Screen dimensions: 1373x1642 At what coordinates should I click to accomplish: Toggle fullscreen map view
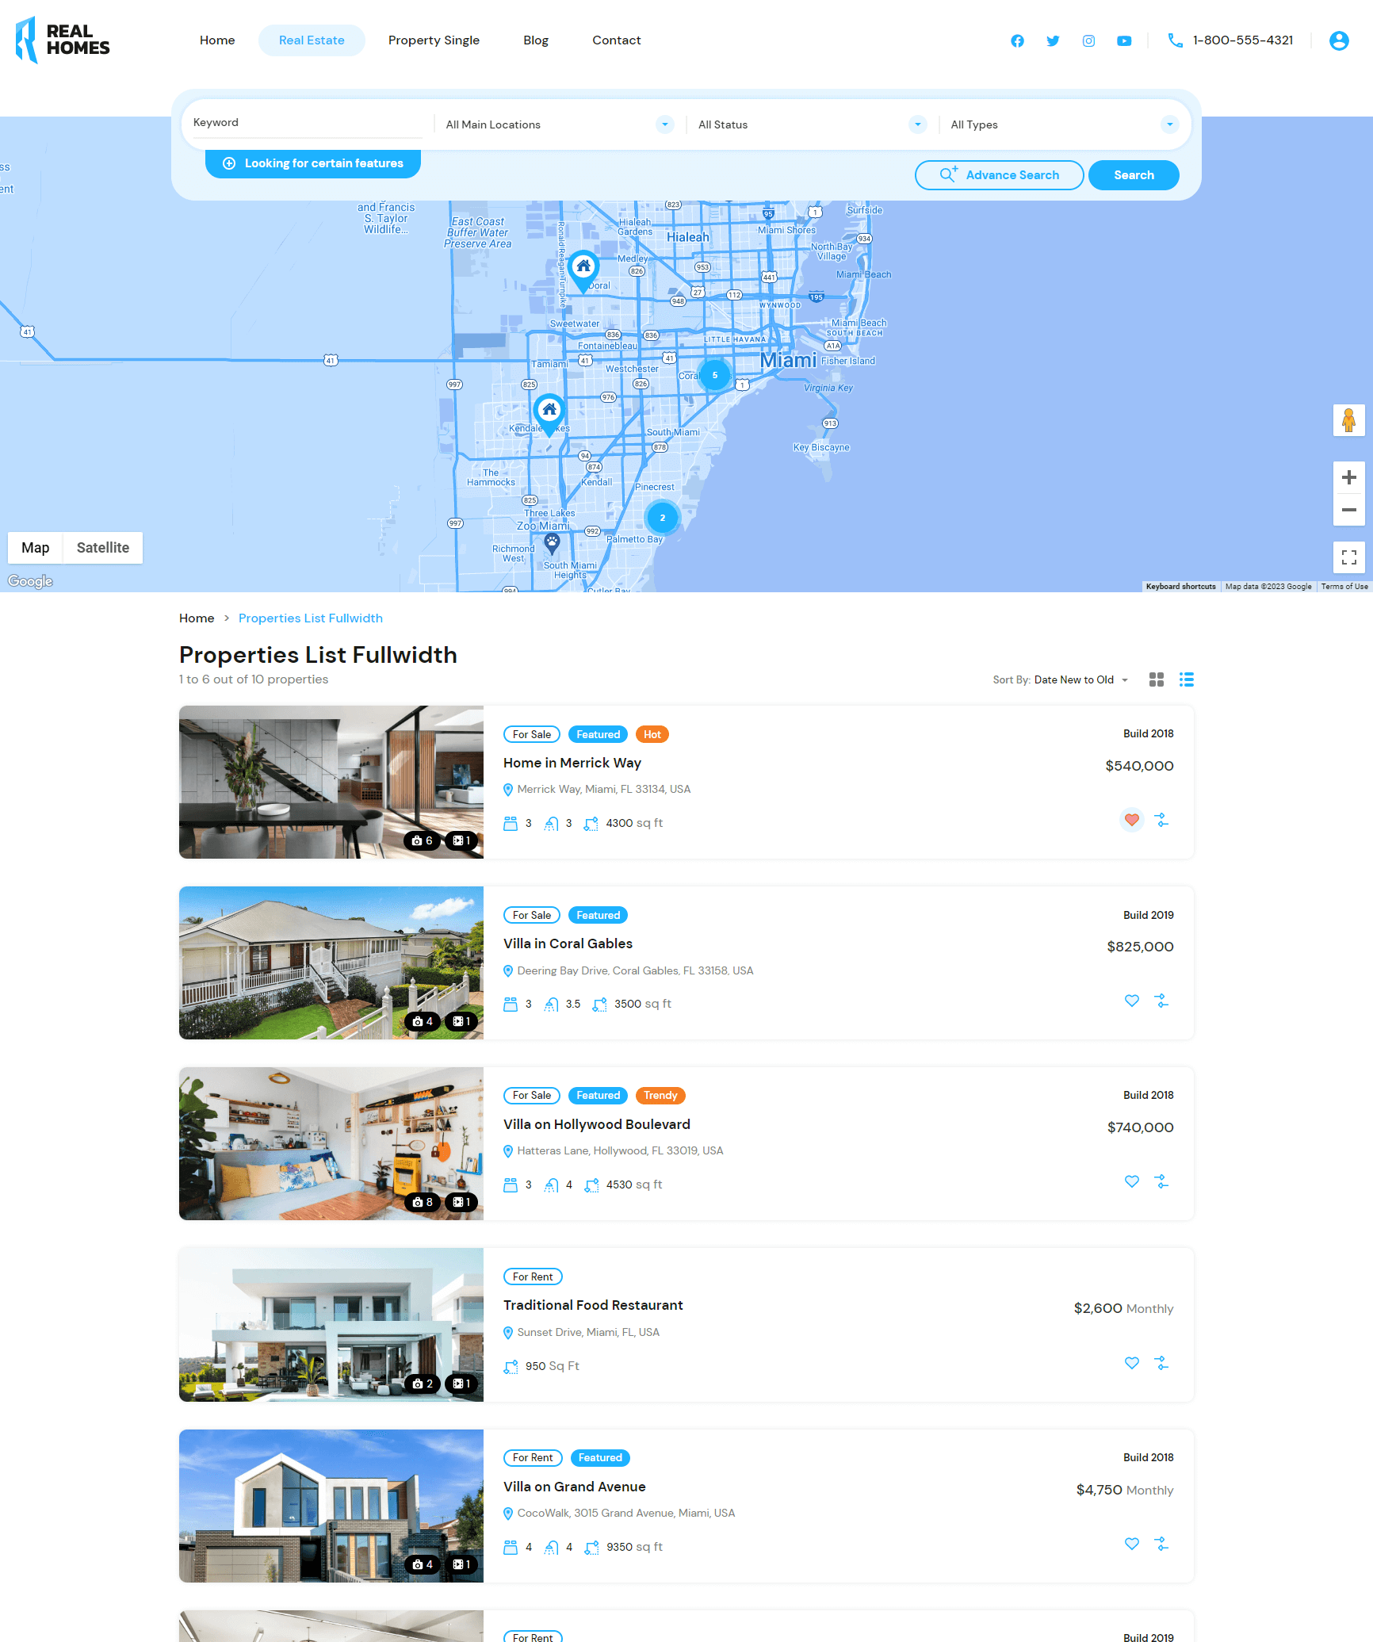(1348, 557)
